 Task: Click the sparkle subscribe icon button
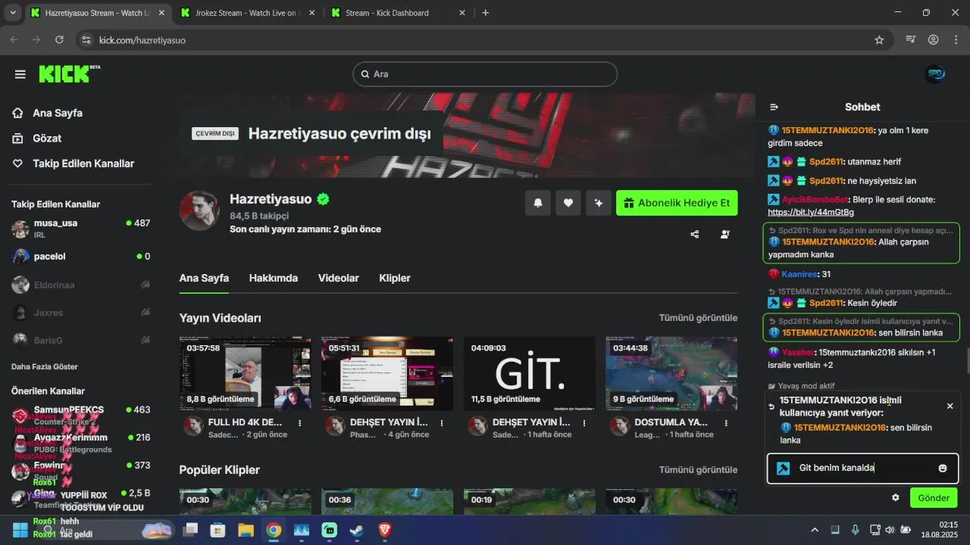598,203
